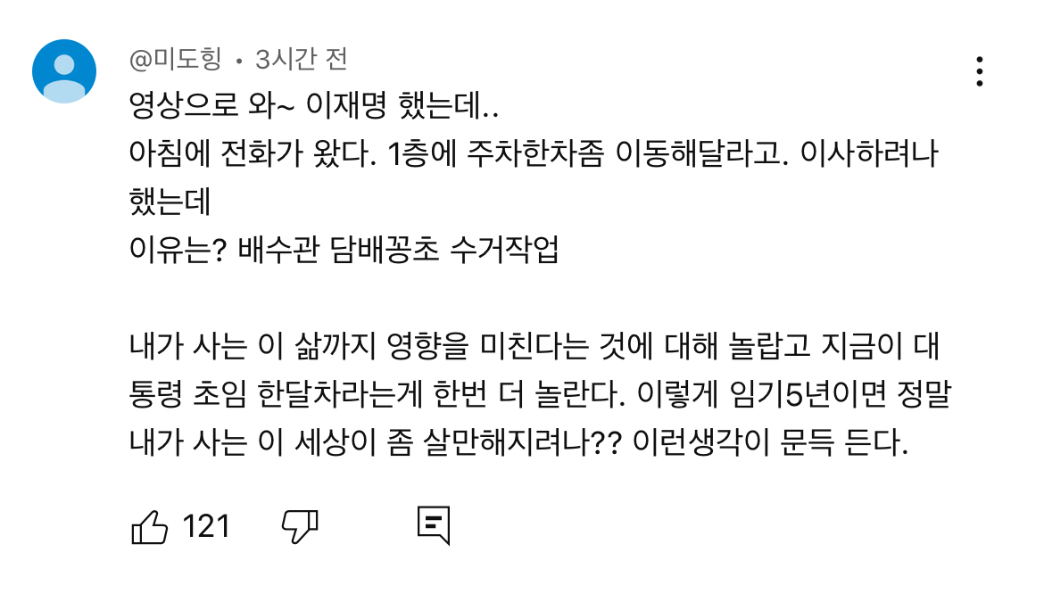Click the blue user avatar
The width and height of the screenshot is (1044, 602).
pyautogui.click(x=64, y=71)
